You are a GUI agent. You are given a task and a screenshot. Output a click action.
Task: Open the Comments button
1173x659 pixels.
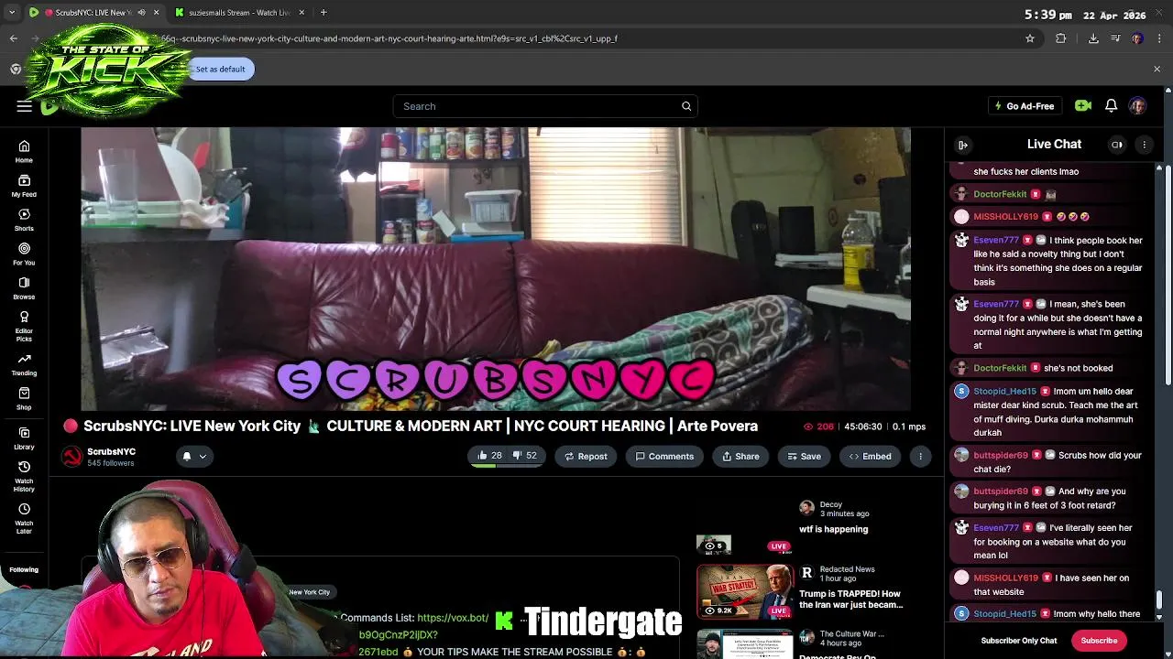click(664, 456)
